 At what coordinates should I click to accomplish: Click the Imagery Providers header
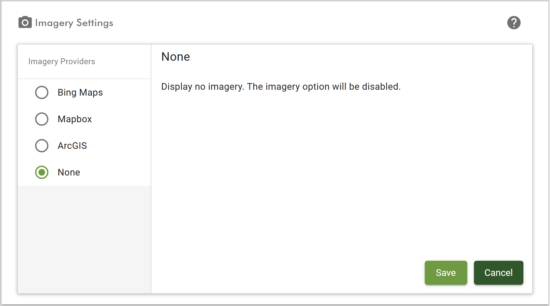pos(62,62)
